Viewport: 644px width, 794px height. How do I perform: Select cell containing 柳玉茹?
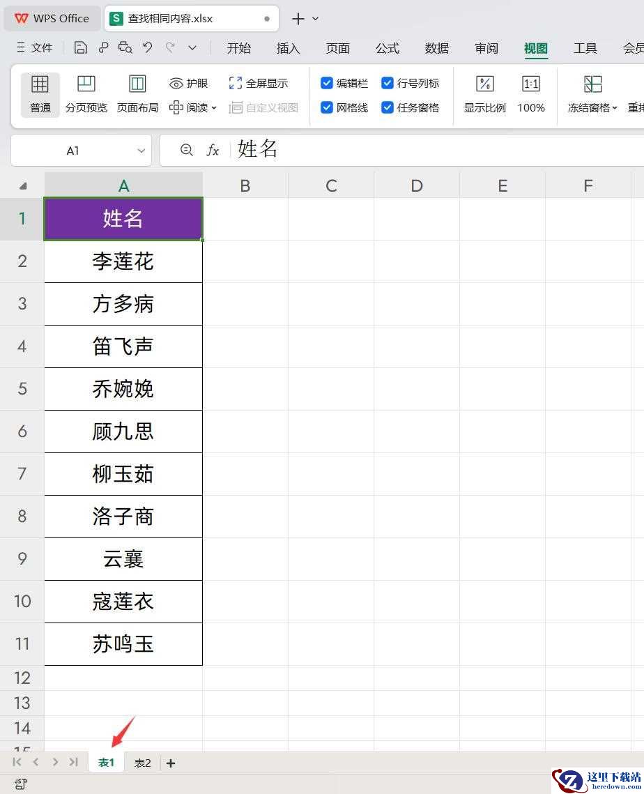123,474
